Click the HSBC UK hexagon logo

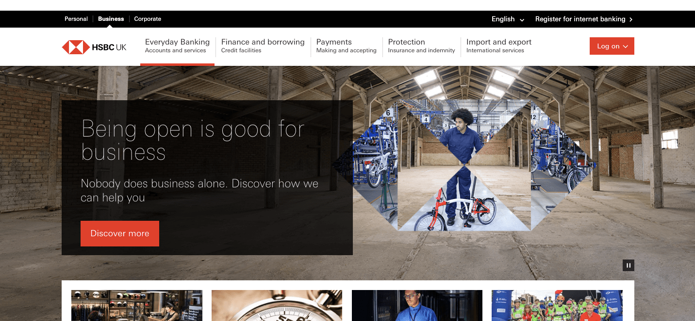[x=94, y=47]
